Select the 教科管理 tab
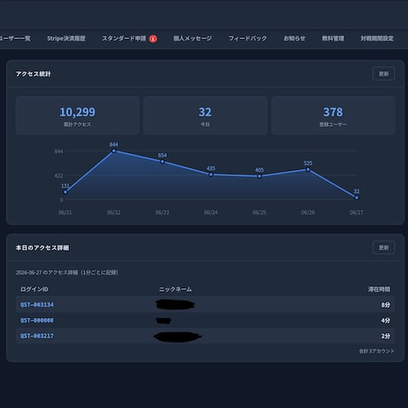 [x=333, y=38]
